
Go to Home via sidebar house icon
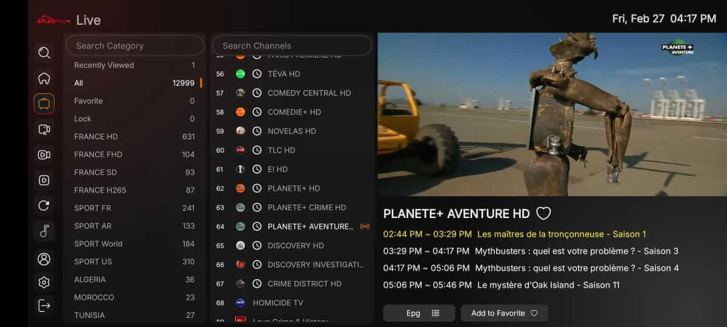[x=44, y=79]
